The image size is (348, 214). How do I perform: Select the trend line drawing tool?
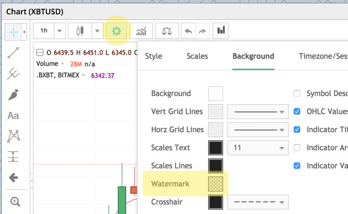pos(13,53)
